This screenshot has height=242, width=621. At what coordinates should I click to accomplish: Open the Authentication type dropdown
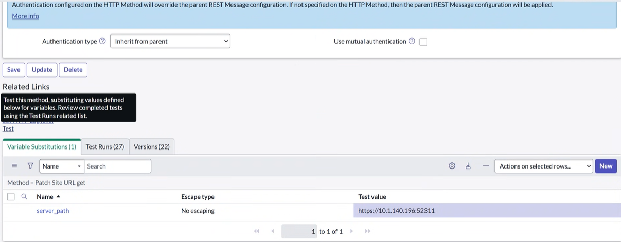pos(170,41)
